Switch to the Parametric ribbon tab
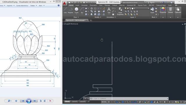This screenshot has height=105, width=186. 93,5
